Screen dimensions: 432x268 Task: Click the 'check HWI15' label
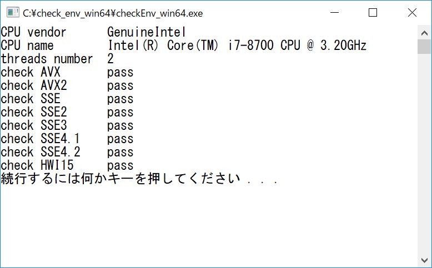(37, 165)
